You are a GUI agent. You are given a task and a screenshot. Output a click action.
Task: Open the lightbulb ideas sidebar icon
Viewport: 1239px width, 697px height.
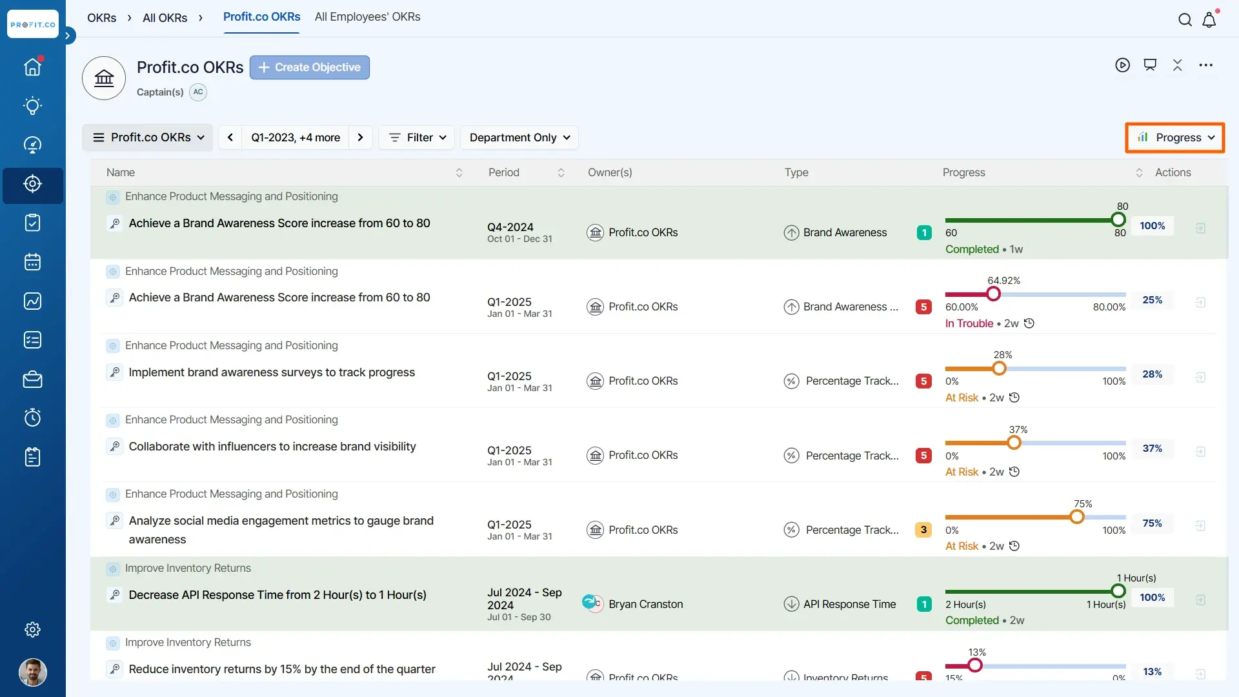(32, 106)
